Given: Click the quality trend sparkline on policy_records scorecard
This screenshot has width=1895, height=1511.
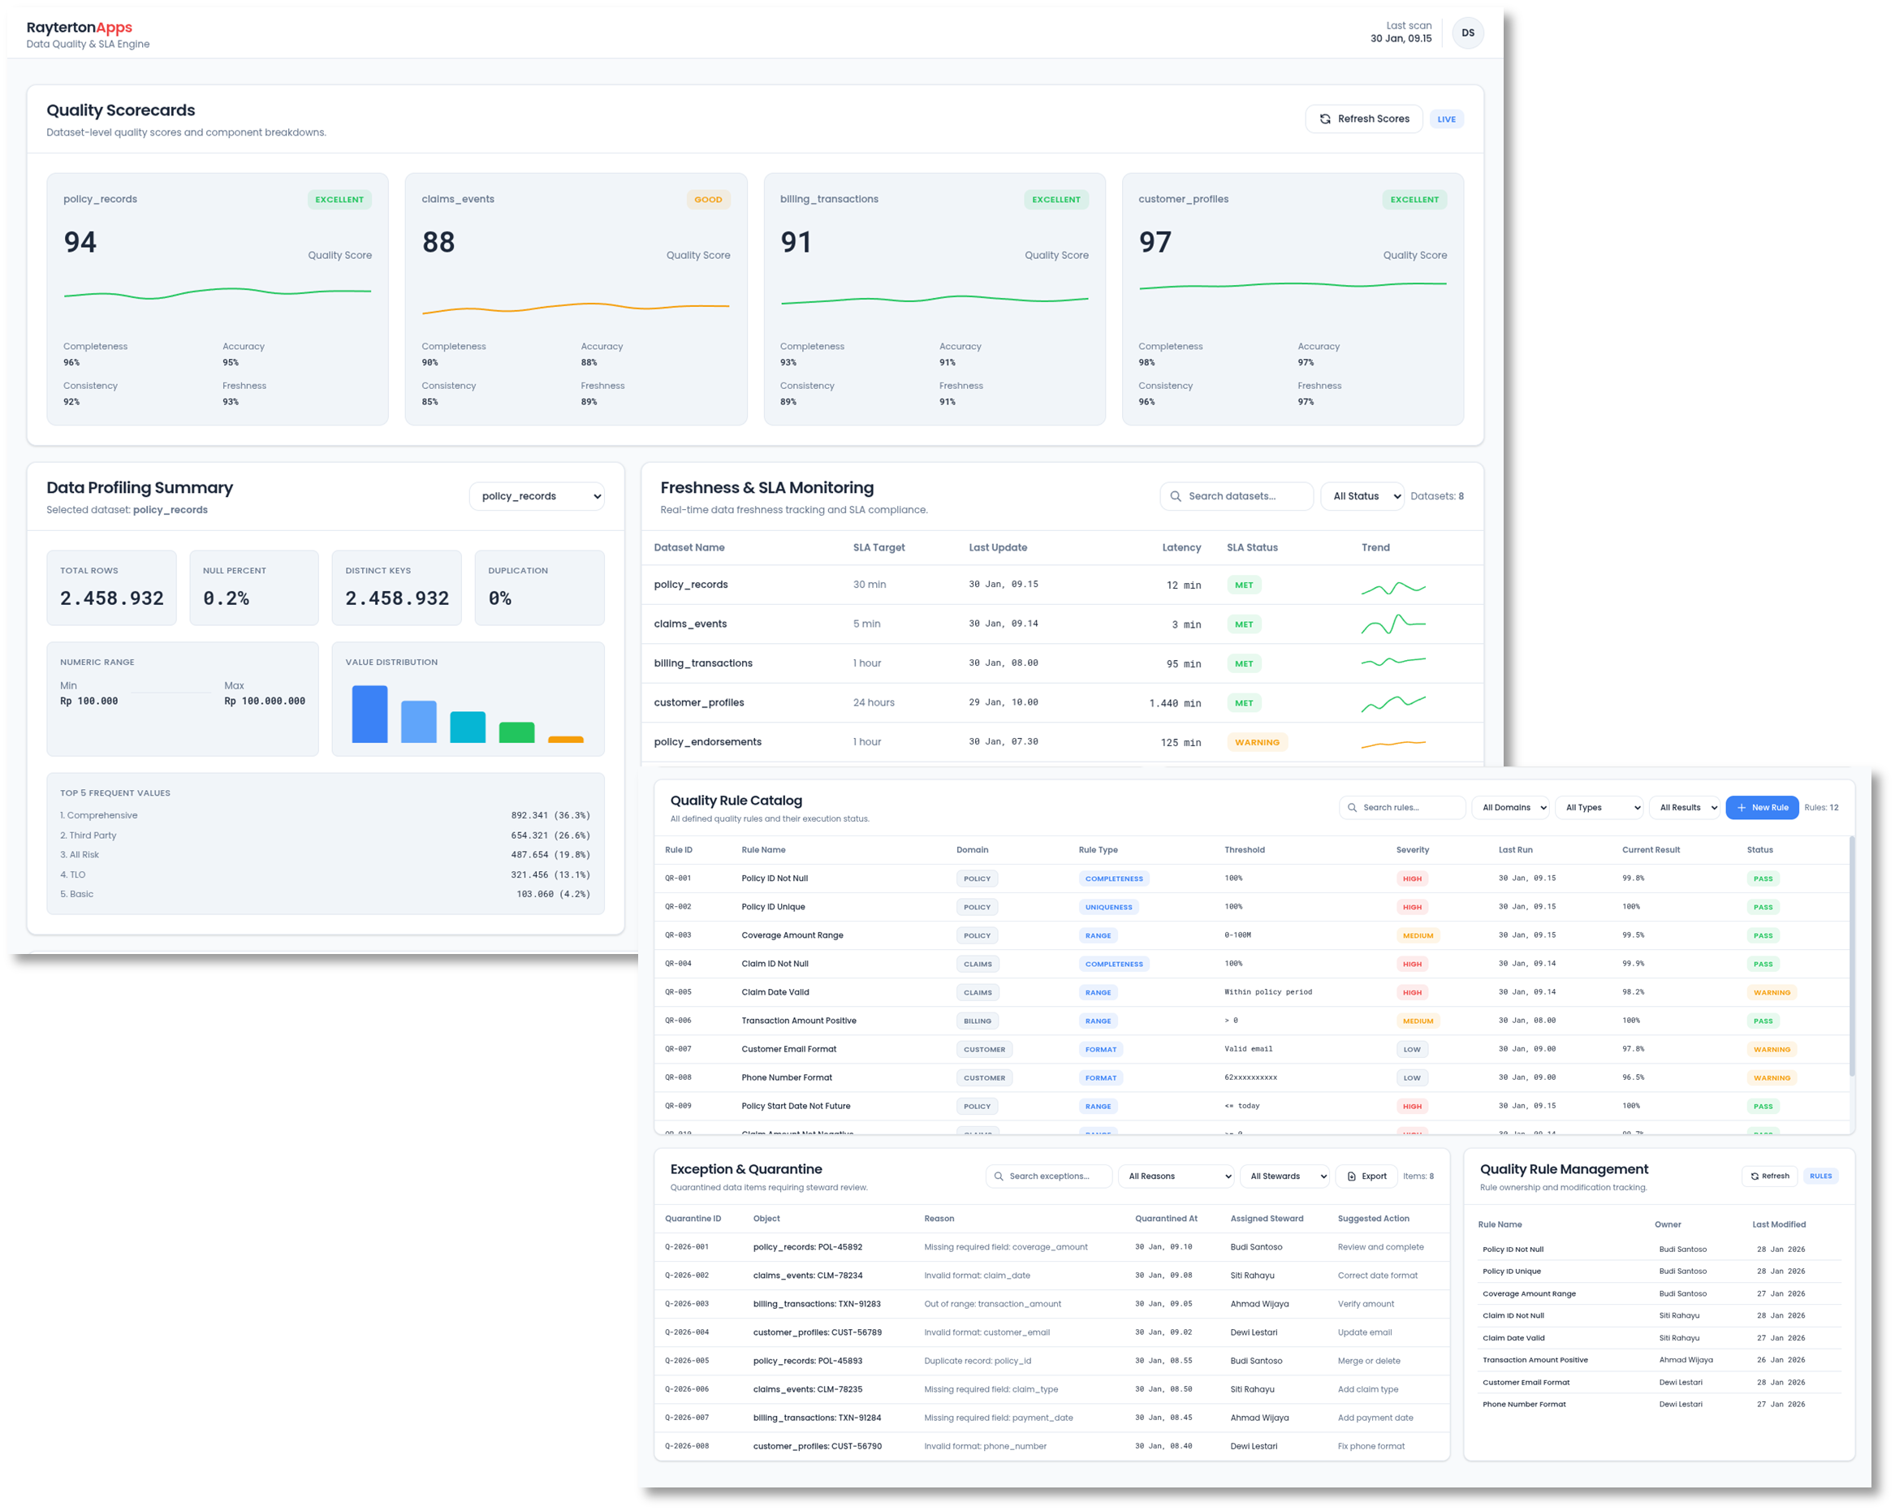Looking at the screenshot, I should 217,295.
